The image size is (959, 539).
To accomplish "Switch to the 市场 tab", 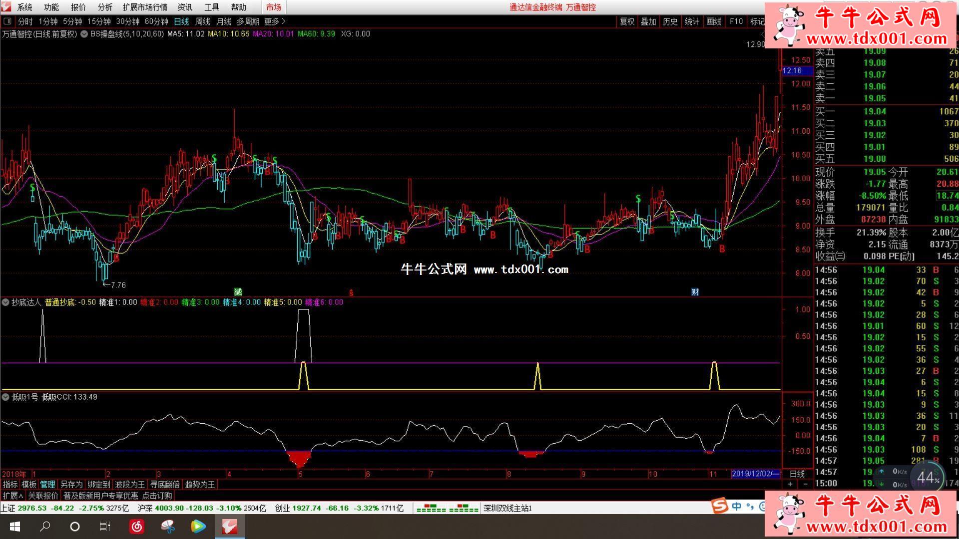I will tap(274, 7).
